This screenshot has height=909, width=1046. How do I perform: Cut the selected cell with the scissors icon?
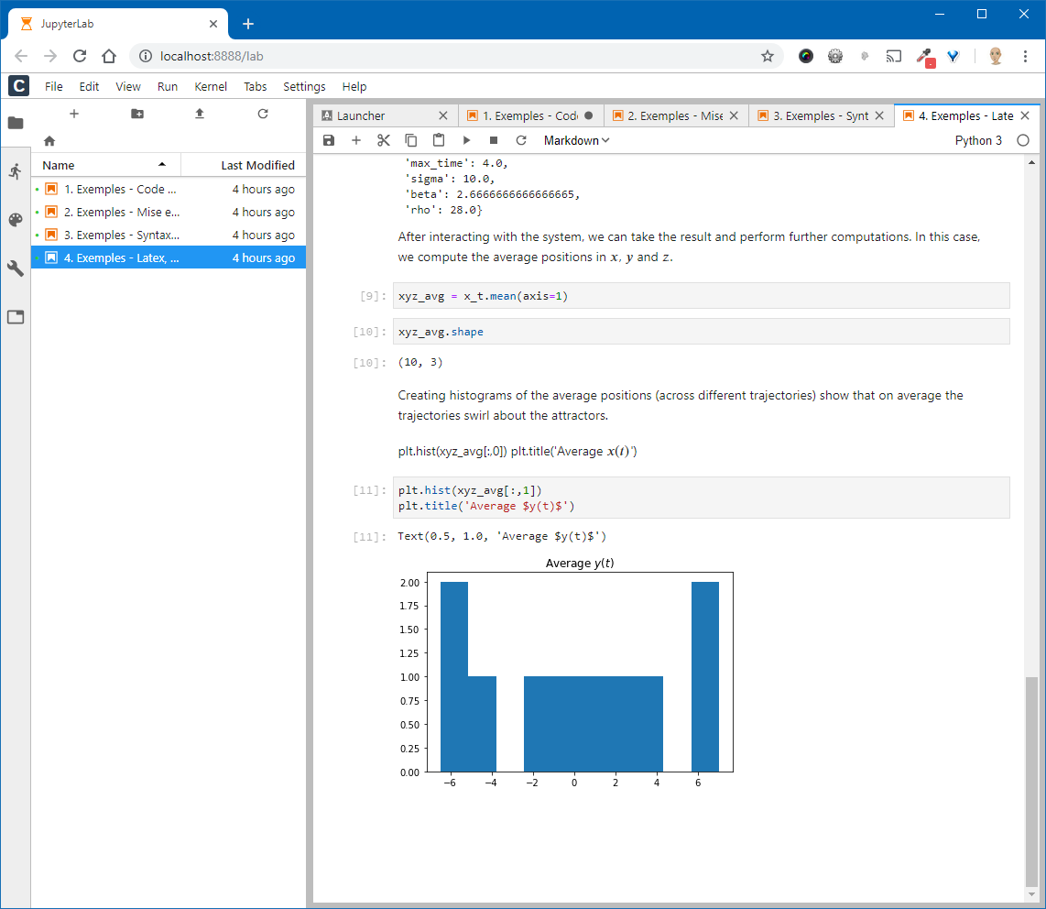[x=384, y=140]
